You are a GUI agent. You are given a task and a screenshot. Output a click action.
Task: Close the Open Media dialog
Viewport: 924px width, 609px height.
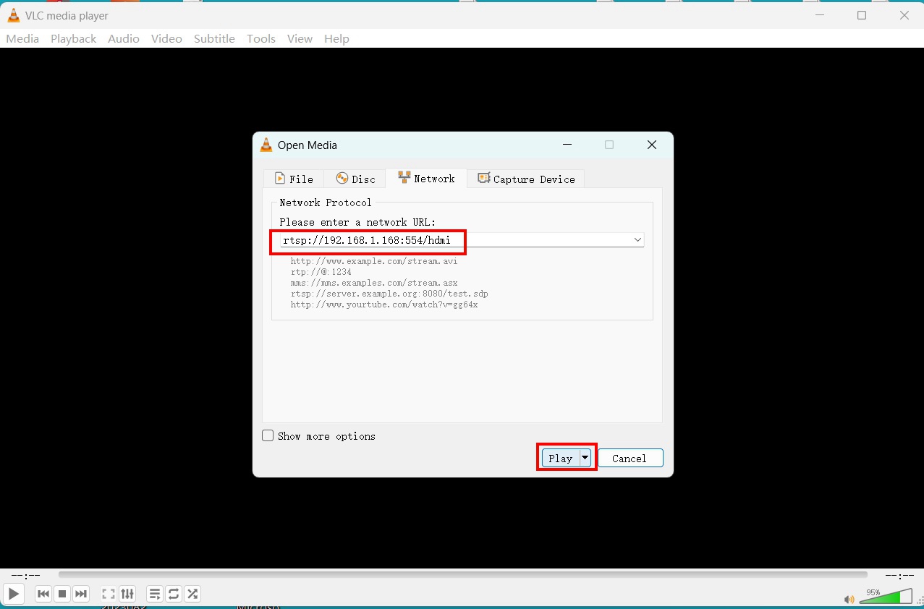click(x=651, y=145)
